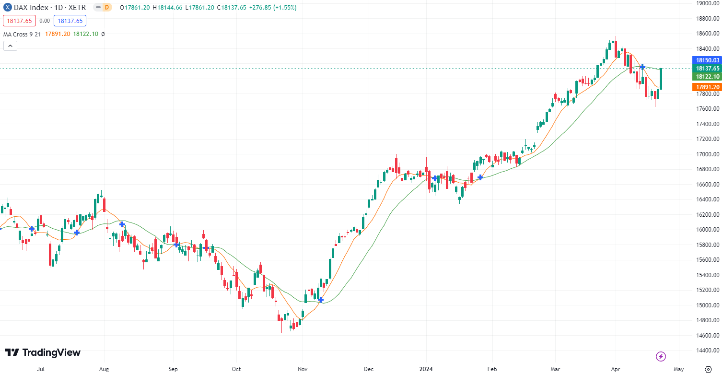Select the MA Cross 9 21 indicator legend
The height and width of the screenshot is (374, 723).
(x=22, y=34)
